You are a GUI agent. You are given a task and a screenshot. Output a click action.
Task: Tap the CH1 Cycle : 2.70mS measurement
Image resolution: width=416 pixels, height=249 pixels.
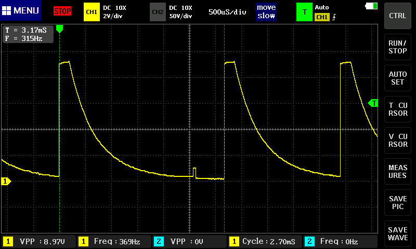[x=265, y=242]
